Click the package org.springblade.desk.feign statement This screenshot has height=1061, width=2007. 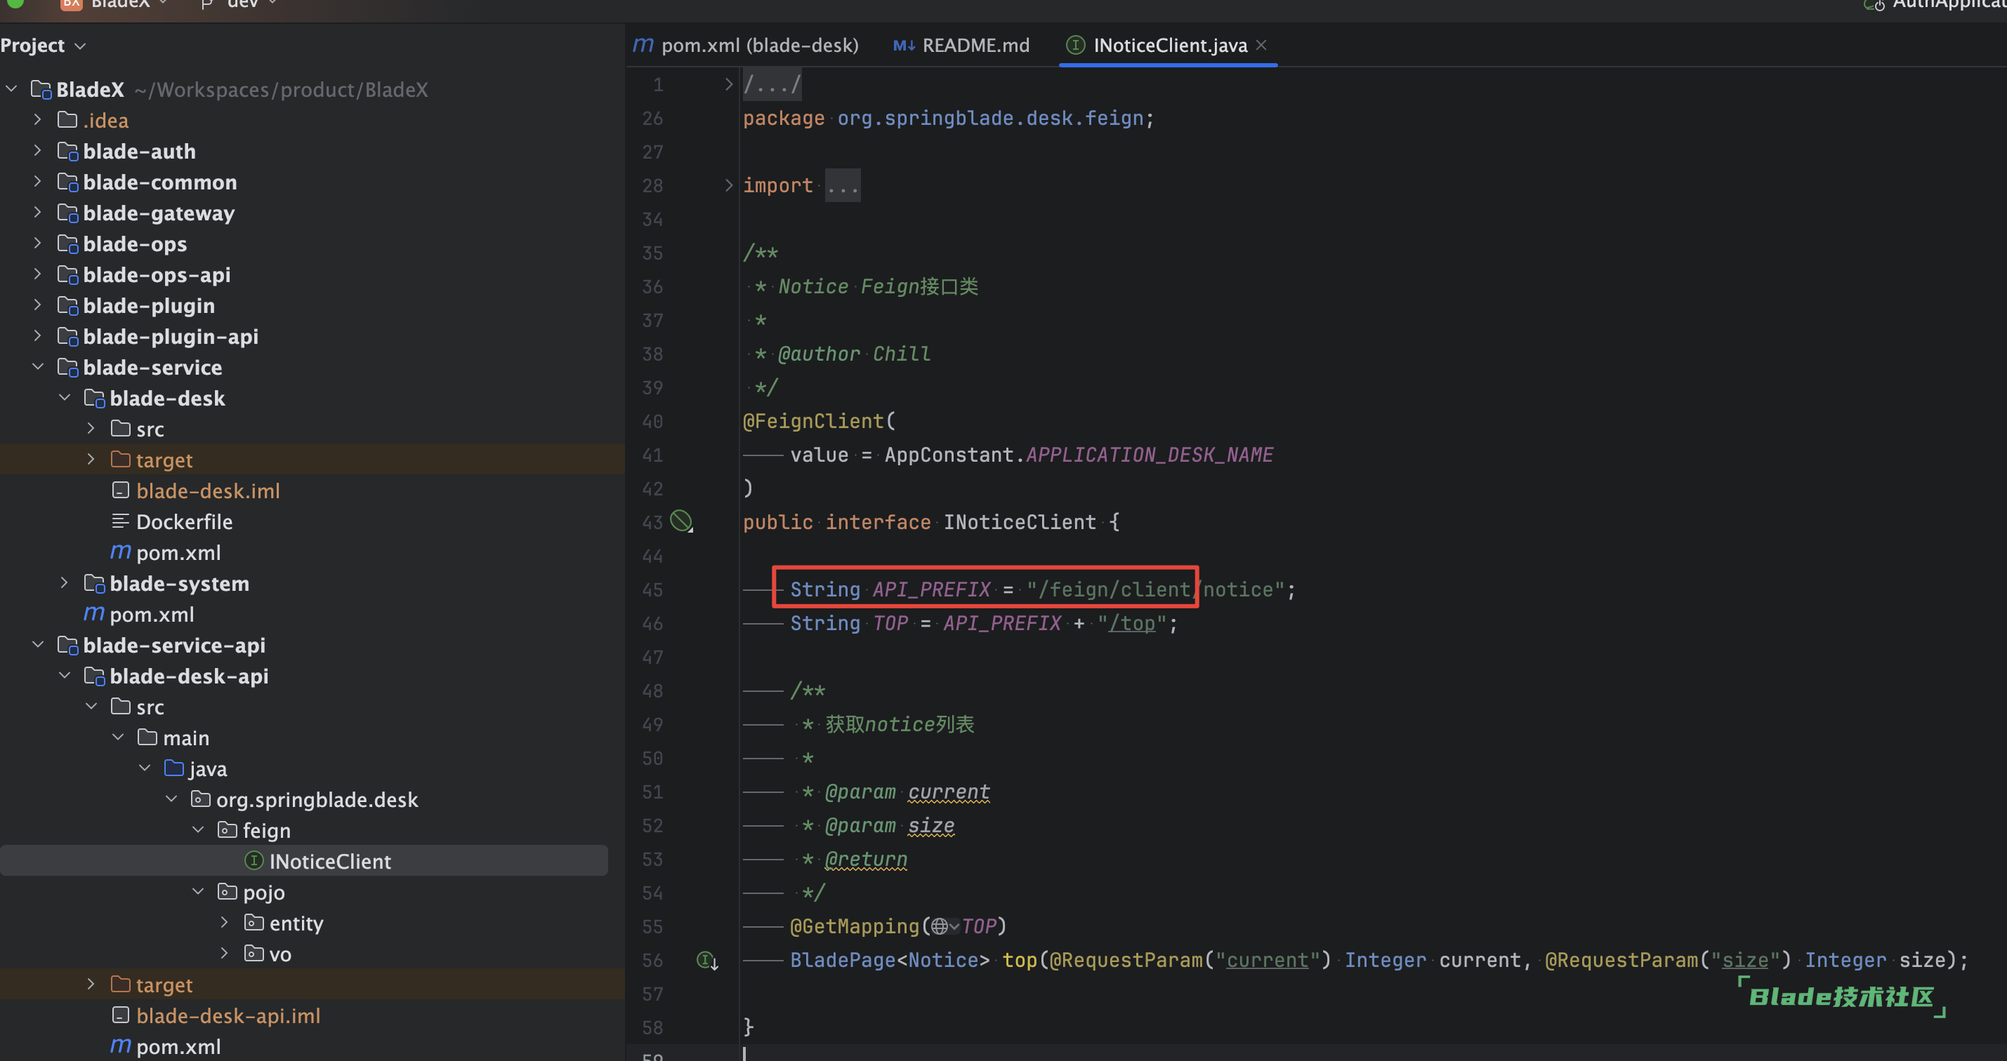pos(947,119)
